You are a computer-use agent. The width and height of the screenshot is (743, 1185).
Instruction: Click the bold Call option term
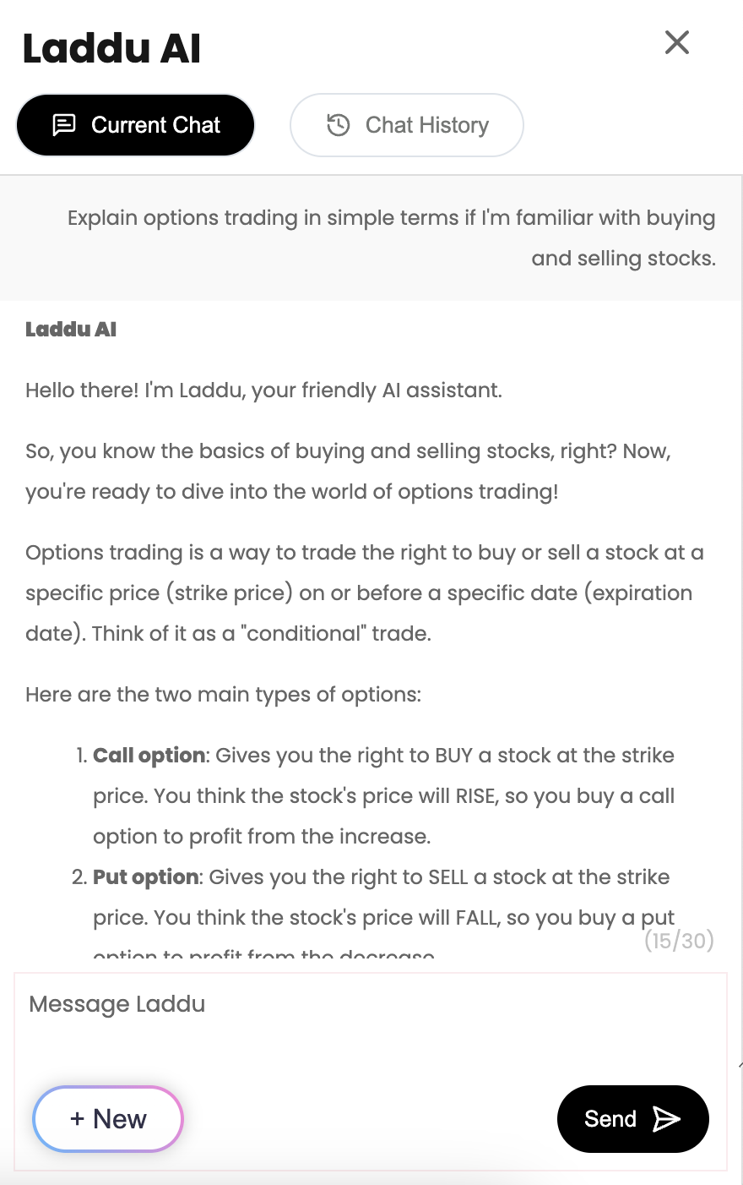coord(149,756)
